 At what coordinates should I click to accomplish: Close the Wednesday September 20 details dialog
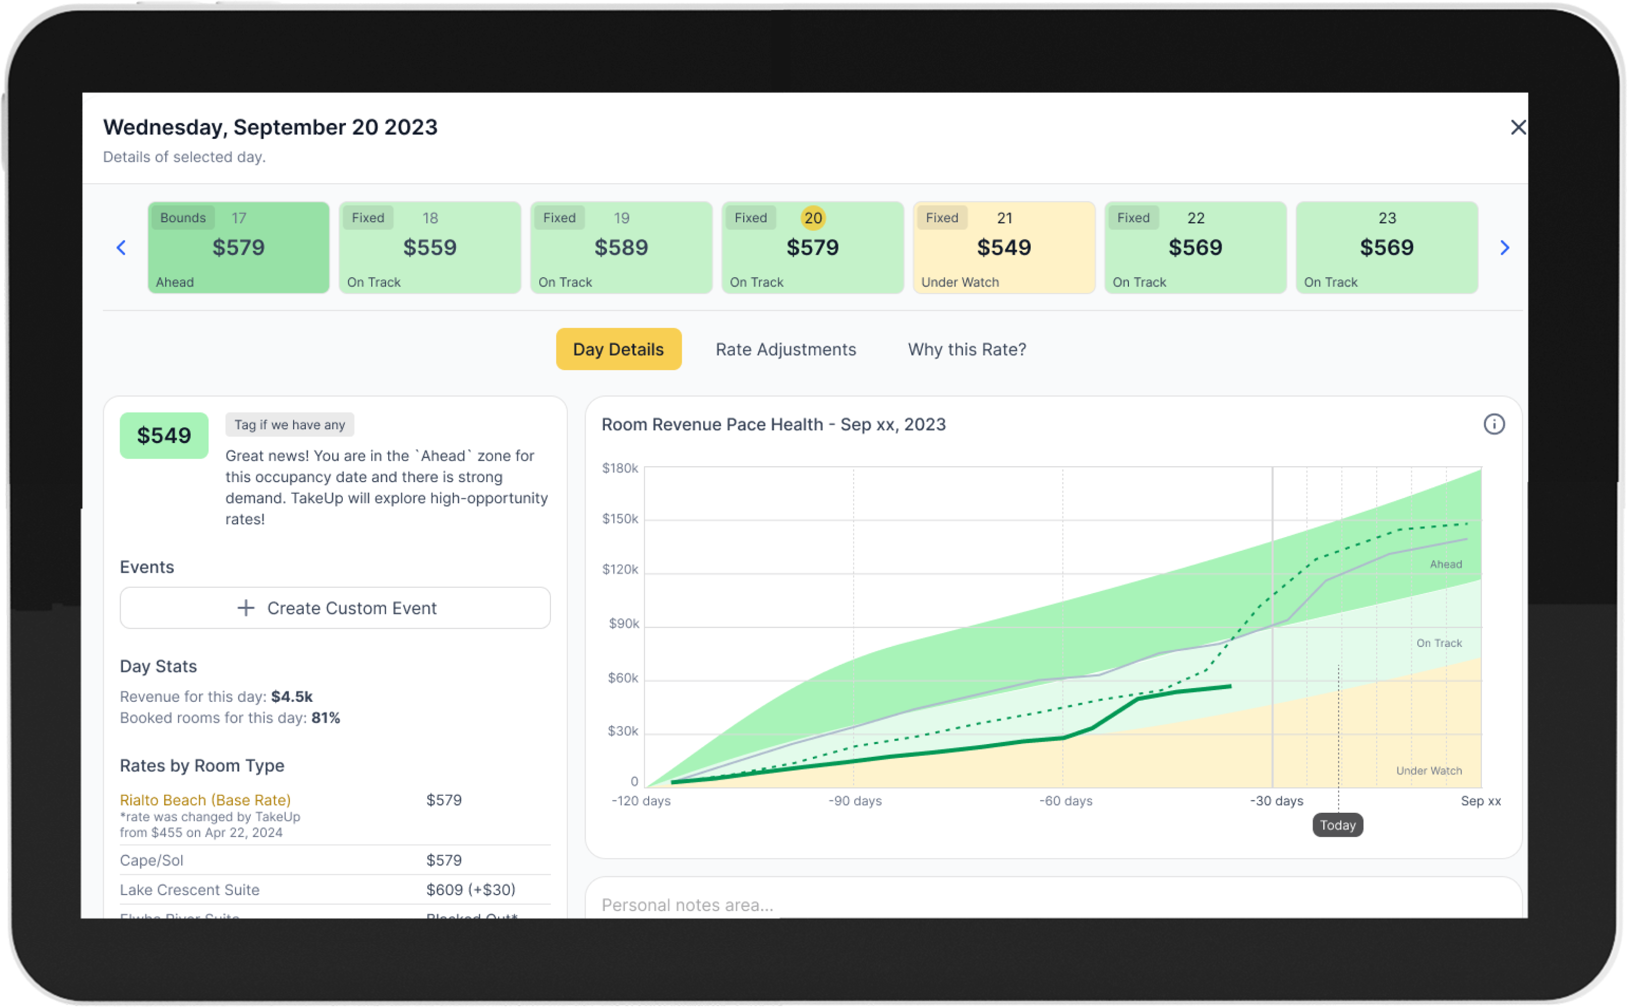(1518, 127)
